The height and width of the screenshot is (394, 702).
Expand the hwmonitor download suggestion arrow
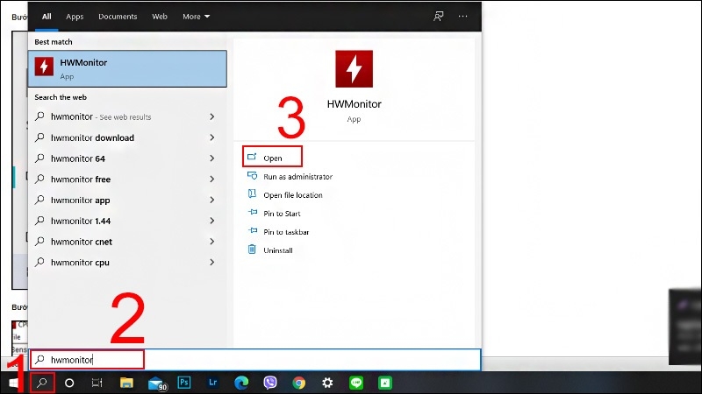tap(211, 137)
